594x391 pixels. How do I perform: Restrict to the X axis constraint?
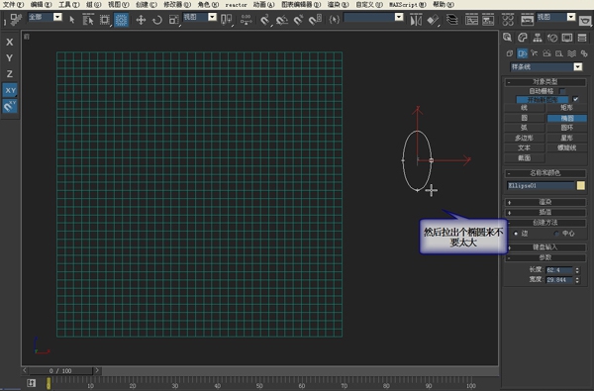click(10, 42)
